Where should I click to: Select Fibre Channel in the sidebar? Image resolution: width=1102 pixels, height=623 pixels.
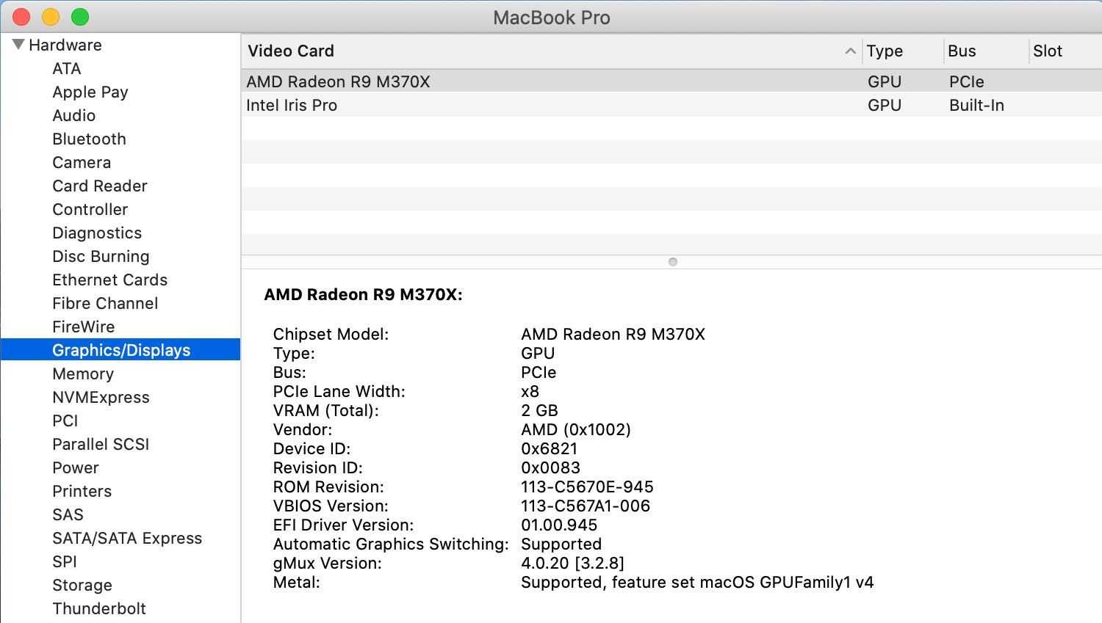(x=105, y=303)
